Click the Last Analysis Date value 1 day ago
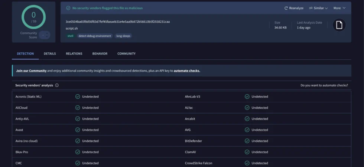 pyautogui.click(x=304, y=27)
